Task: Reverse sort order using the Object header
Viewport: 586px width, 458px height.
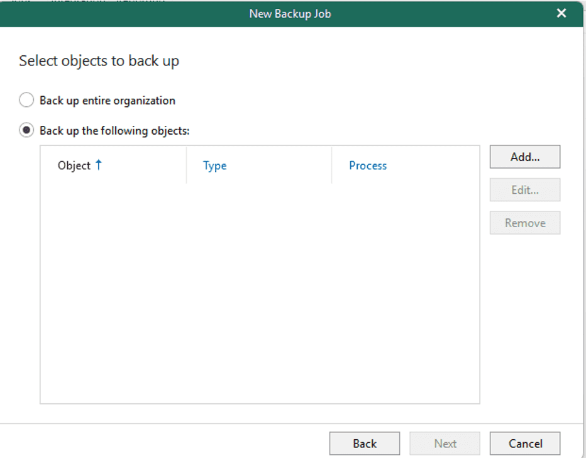Action: (x=74, y=165)
